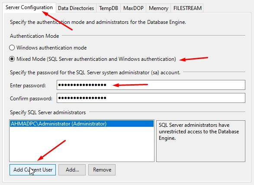Click the Server Configuration tab
This screenshot has height=185, width=254.
[29, 7]
